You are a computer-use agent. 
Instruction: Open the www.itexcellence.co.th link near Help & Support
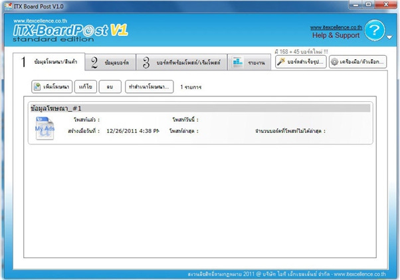336,27
